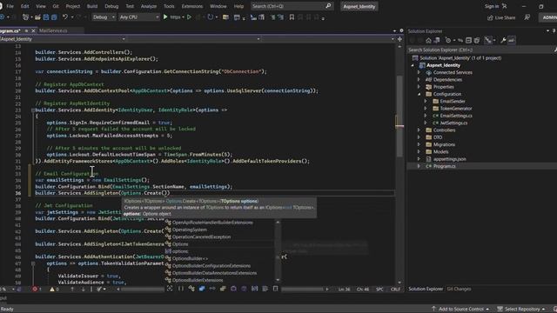Collapse the Aspnet_Identity project node
This screenshot has width=557, height=313.
tap(413, 65)
